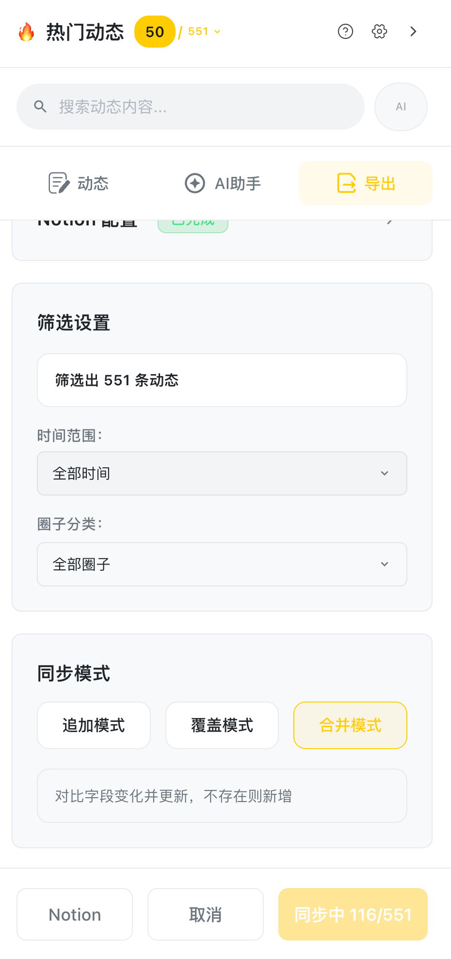Image resolution: width=451 pixels, height=959 pixels.
Task: Click the Notion button at bottom
Action: tap(75, 914)
